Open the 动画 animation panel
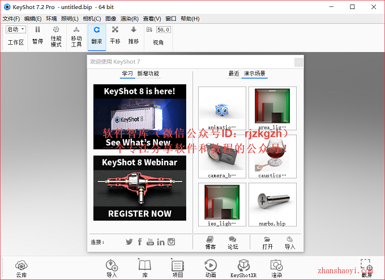This screenshot has width=385, height=280. coord(211,269)
